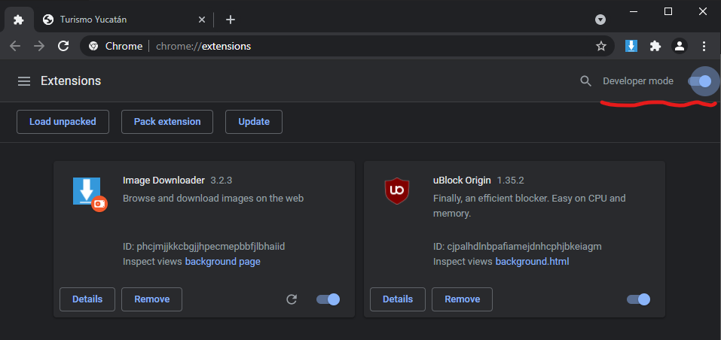Open the Extensions main menu hamburger icon

24,81
